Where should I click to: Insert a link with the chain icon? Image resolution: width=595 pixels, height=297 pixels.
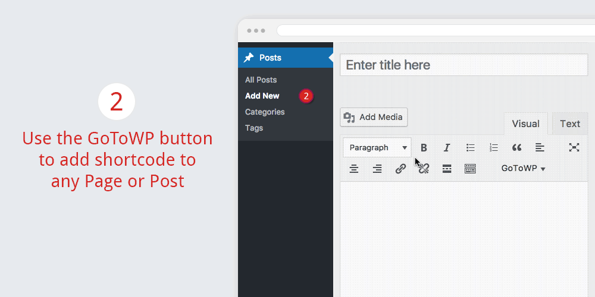[x=400, y=169]
